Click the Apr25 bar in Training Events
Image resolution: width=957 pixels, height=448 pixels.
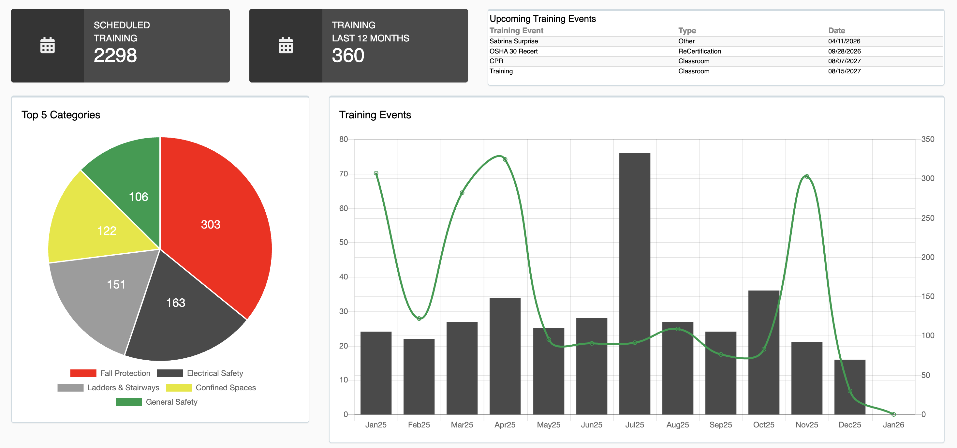click(505, 356)
